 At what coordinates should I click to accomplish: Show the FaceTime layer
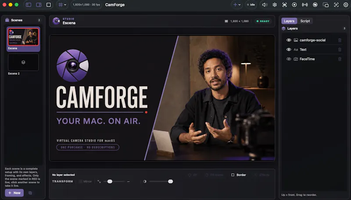point(289,59)
